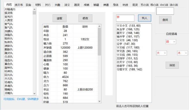Select 集气丸 in the item list
The height and width of the screenshot is (110, 189).
click(9, 27)
